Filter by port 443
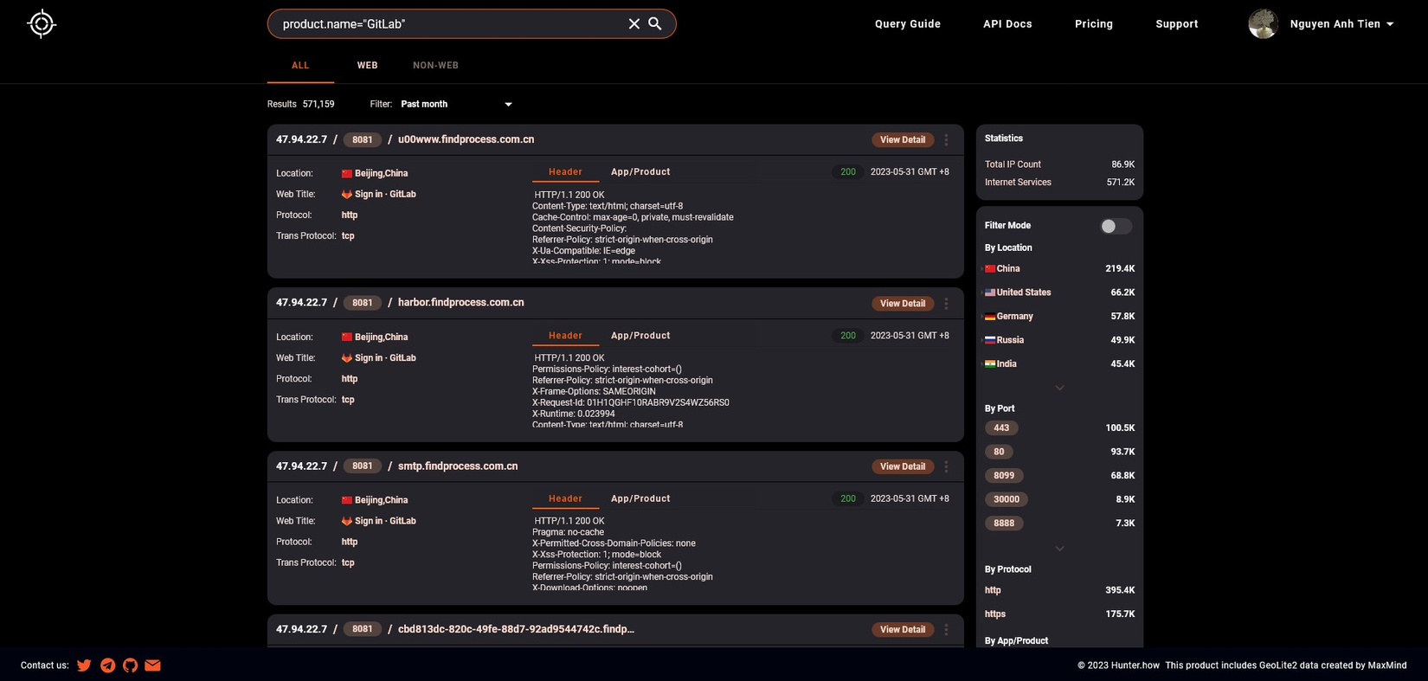This screenshot has width=1428, height=681. click(x=1001, y=428)
